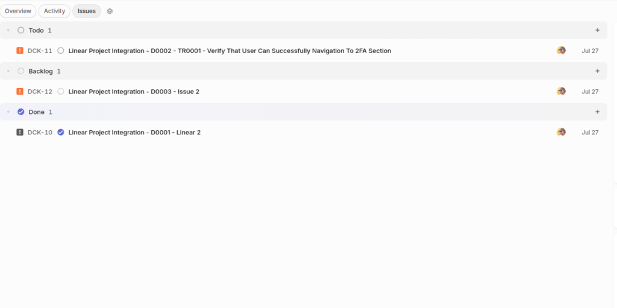Open assignee avatar on DCK-11 row
This screenshot has height=308, width=617.
(x=561, y=51)
